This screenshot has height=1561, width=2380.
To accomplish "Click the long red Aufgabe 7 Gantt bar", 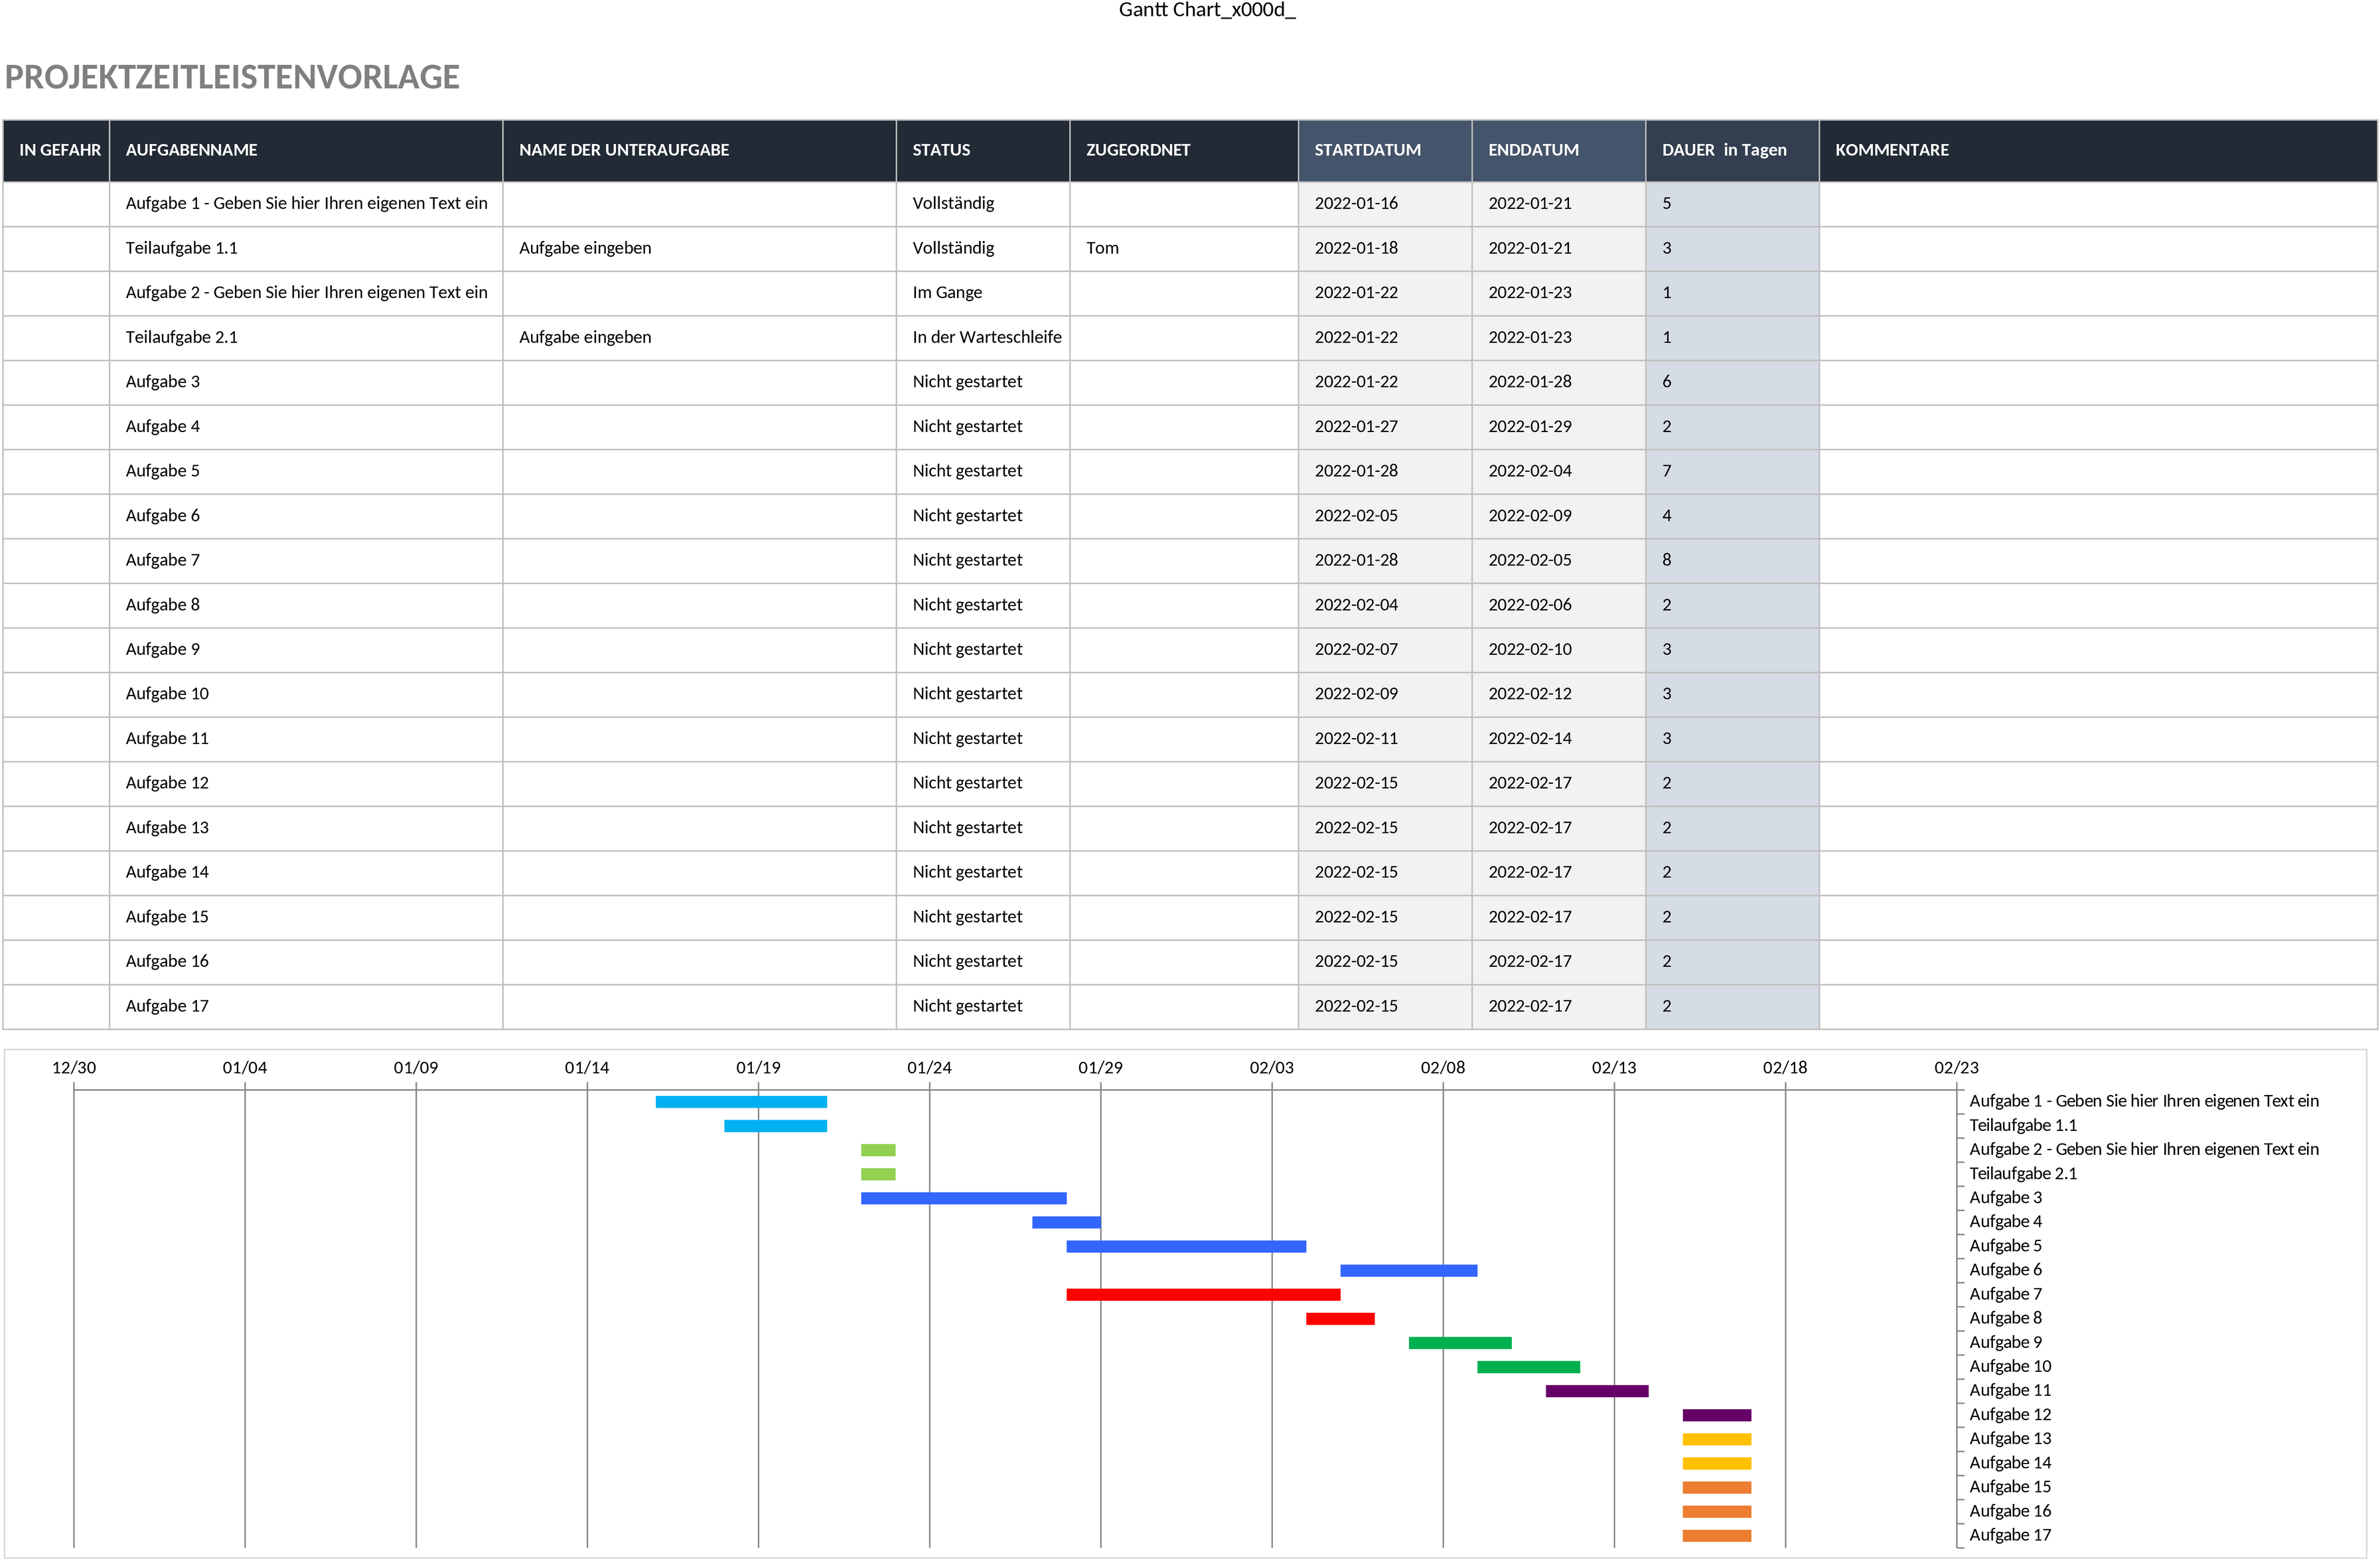I will click(x=1203, y=1295).
